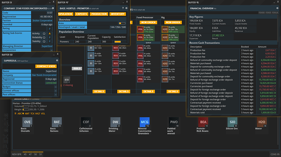Select the H2O Water inventory item
Screen dimensions: 281x157
(261, 122)
